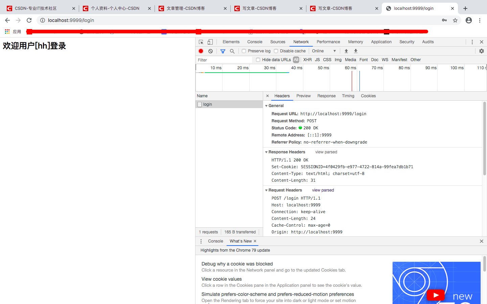The width and height of the screenshot is (487, 304).
Task: Open DevTools customize three-dot menu
Action: point(472,42)
